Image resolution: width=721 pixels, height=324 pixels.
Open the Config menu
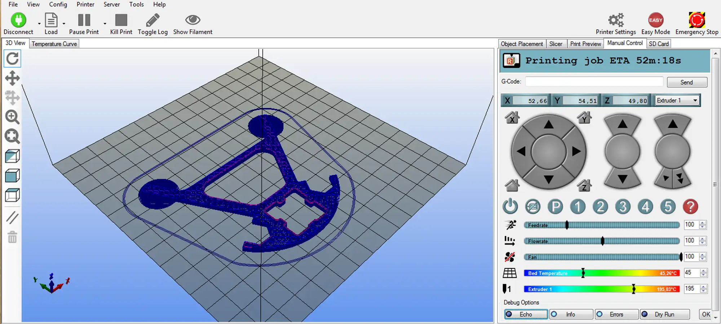(58, 4)
